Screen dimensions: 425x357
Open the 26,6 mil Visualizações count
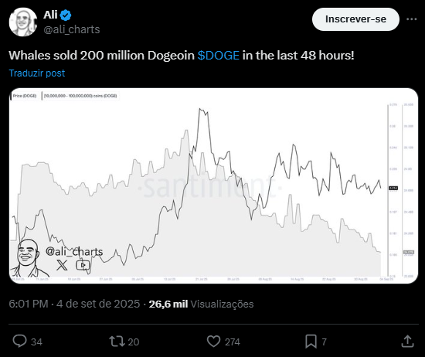click(201, 304)
